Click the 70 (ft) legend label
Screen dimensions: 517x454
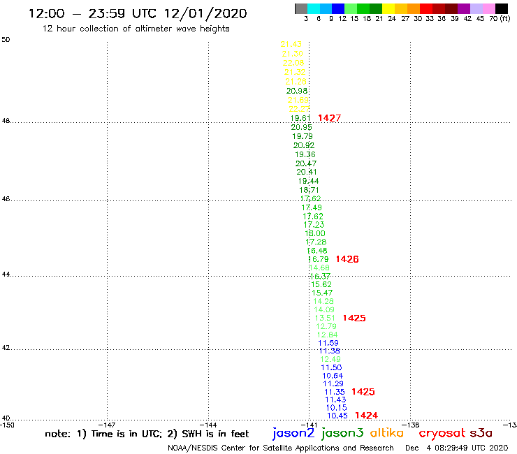pos(500,19)
